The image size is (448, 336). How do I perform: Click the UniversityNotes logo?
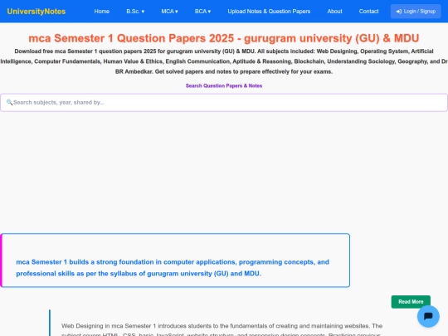tap(37, 12)
